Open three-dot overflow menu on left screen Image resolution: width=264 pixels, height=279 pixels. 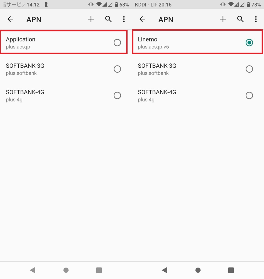coord(124,19)
